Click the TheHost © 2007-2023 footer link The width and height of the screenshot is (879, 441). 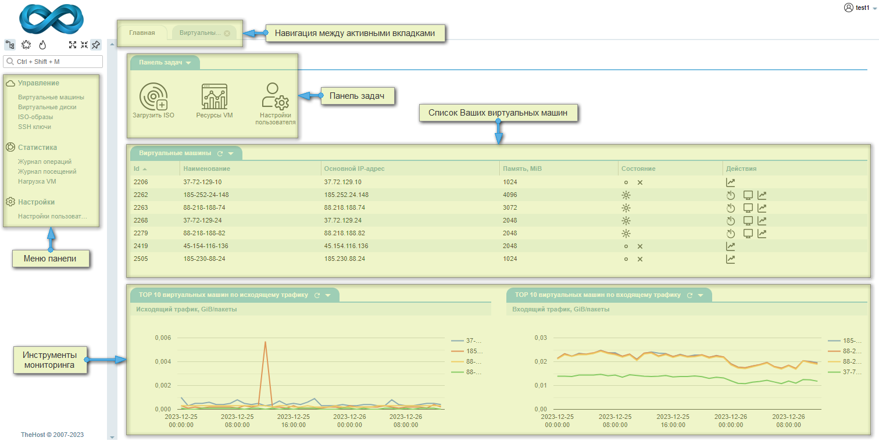pos(52,435)
